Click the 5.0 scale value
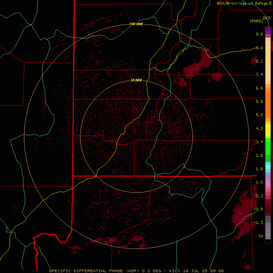273x273 pixels. 259,115
